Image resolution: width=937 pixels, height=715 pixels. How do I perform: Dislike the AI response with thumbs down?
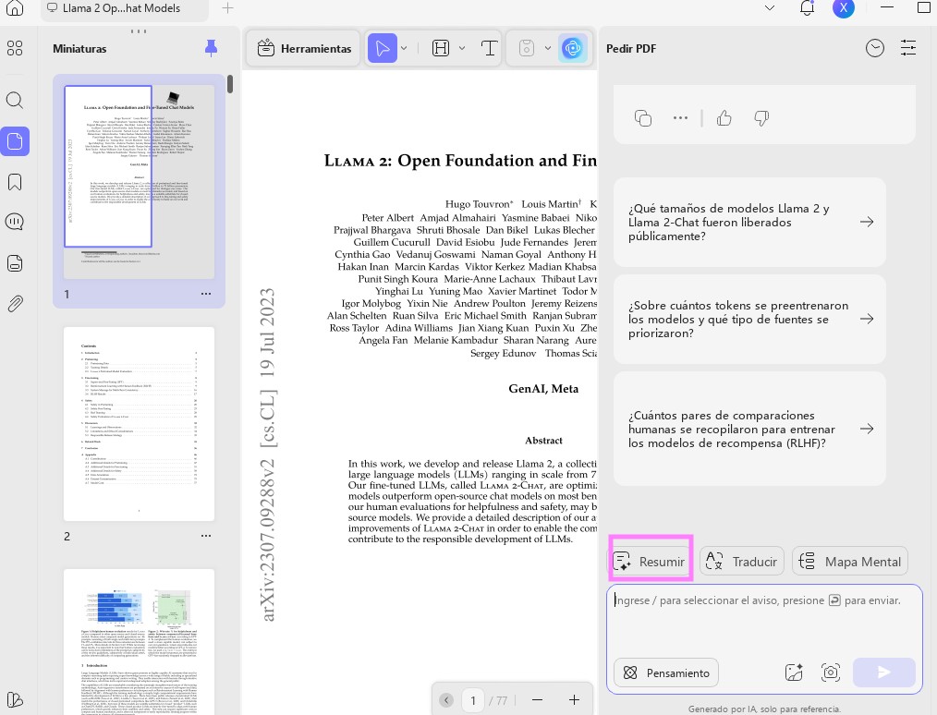[761, 118]
